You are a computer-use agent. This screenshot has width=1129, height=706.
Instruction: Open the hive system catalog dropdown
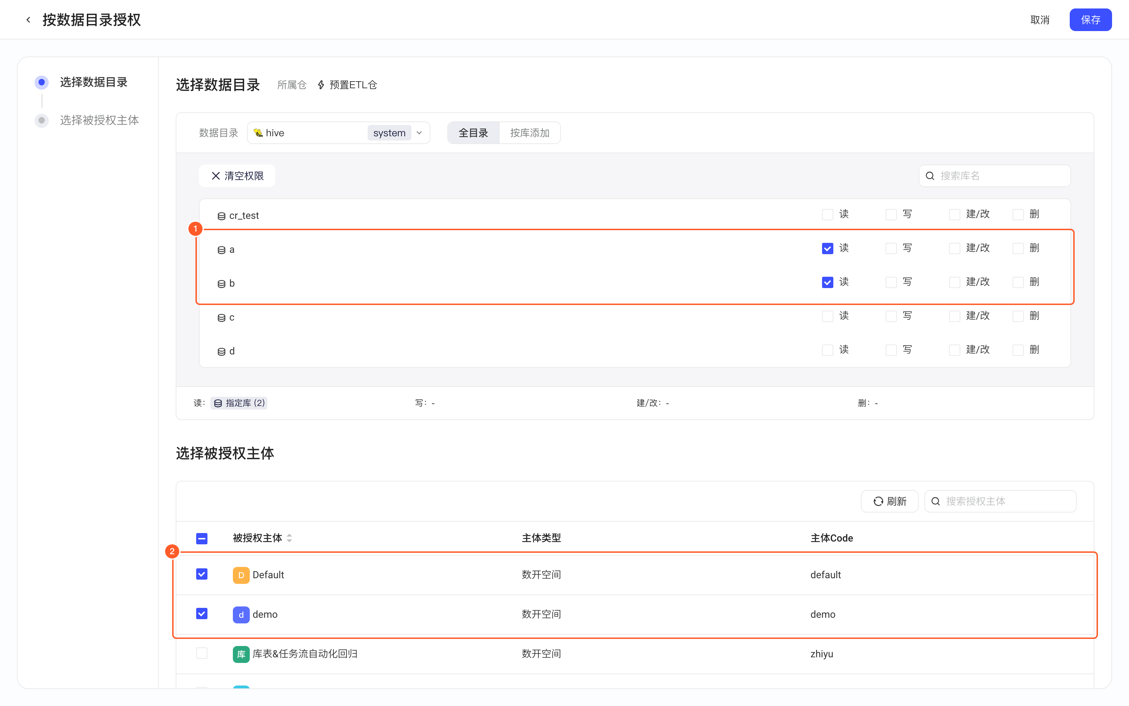tap(338, 133)
